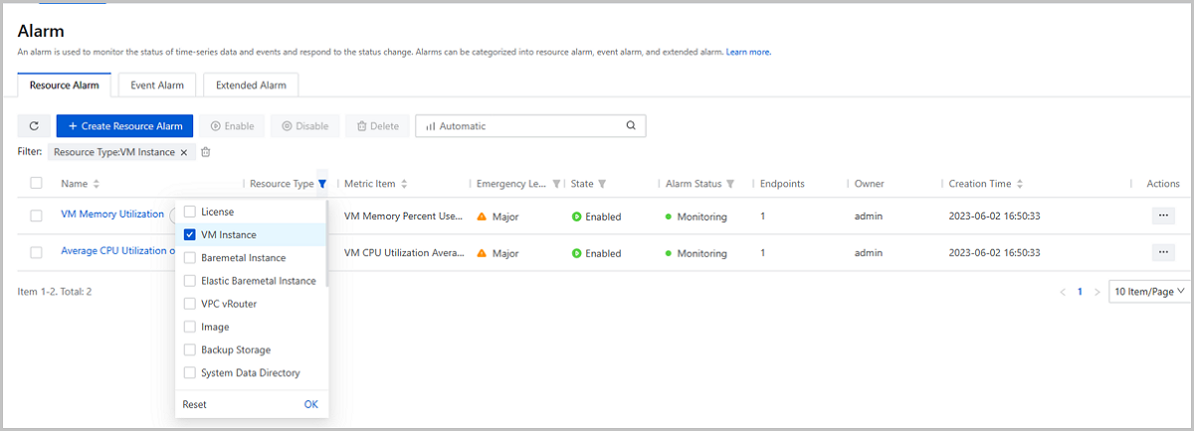
Task: Switch to the Extended Alarm tab
Action: [x=251, y=85]
